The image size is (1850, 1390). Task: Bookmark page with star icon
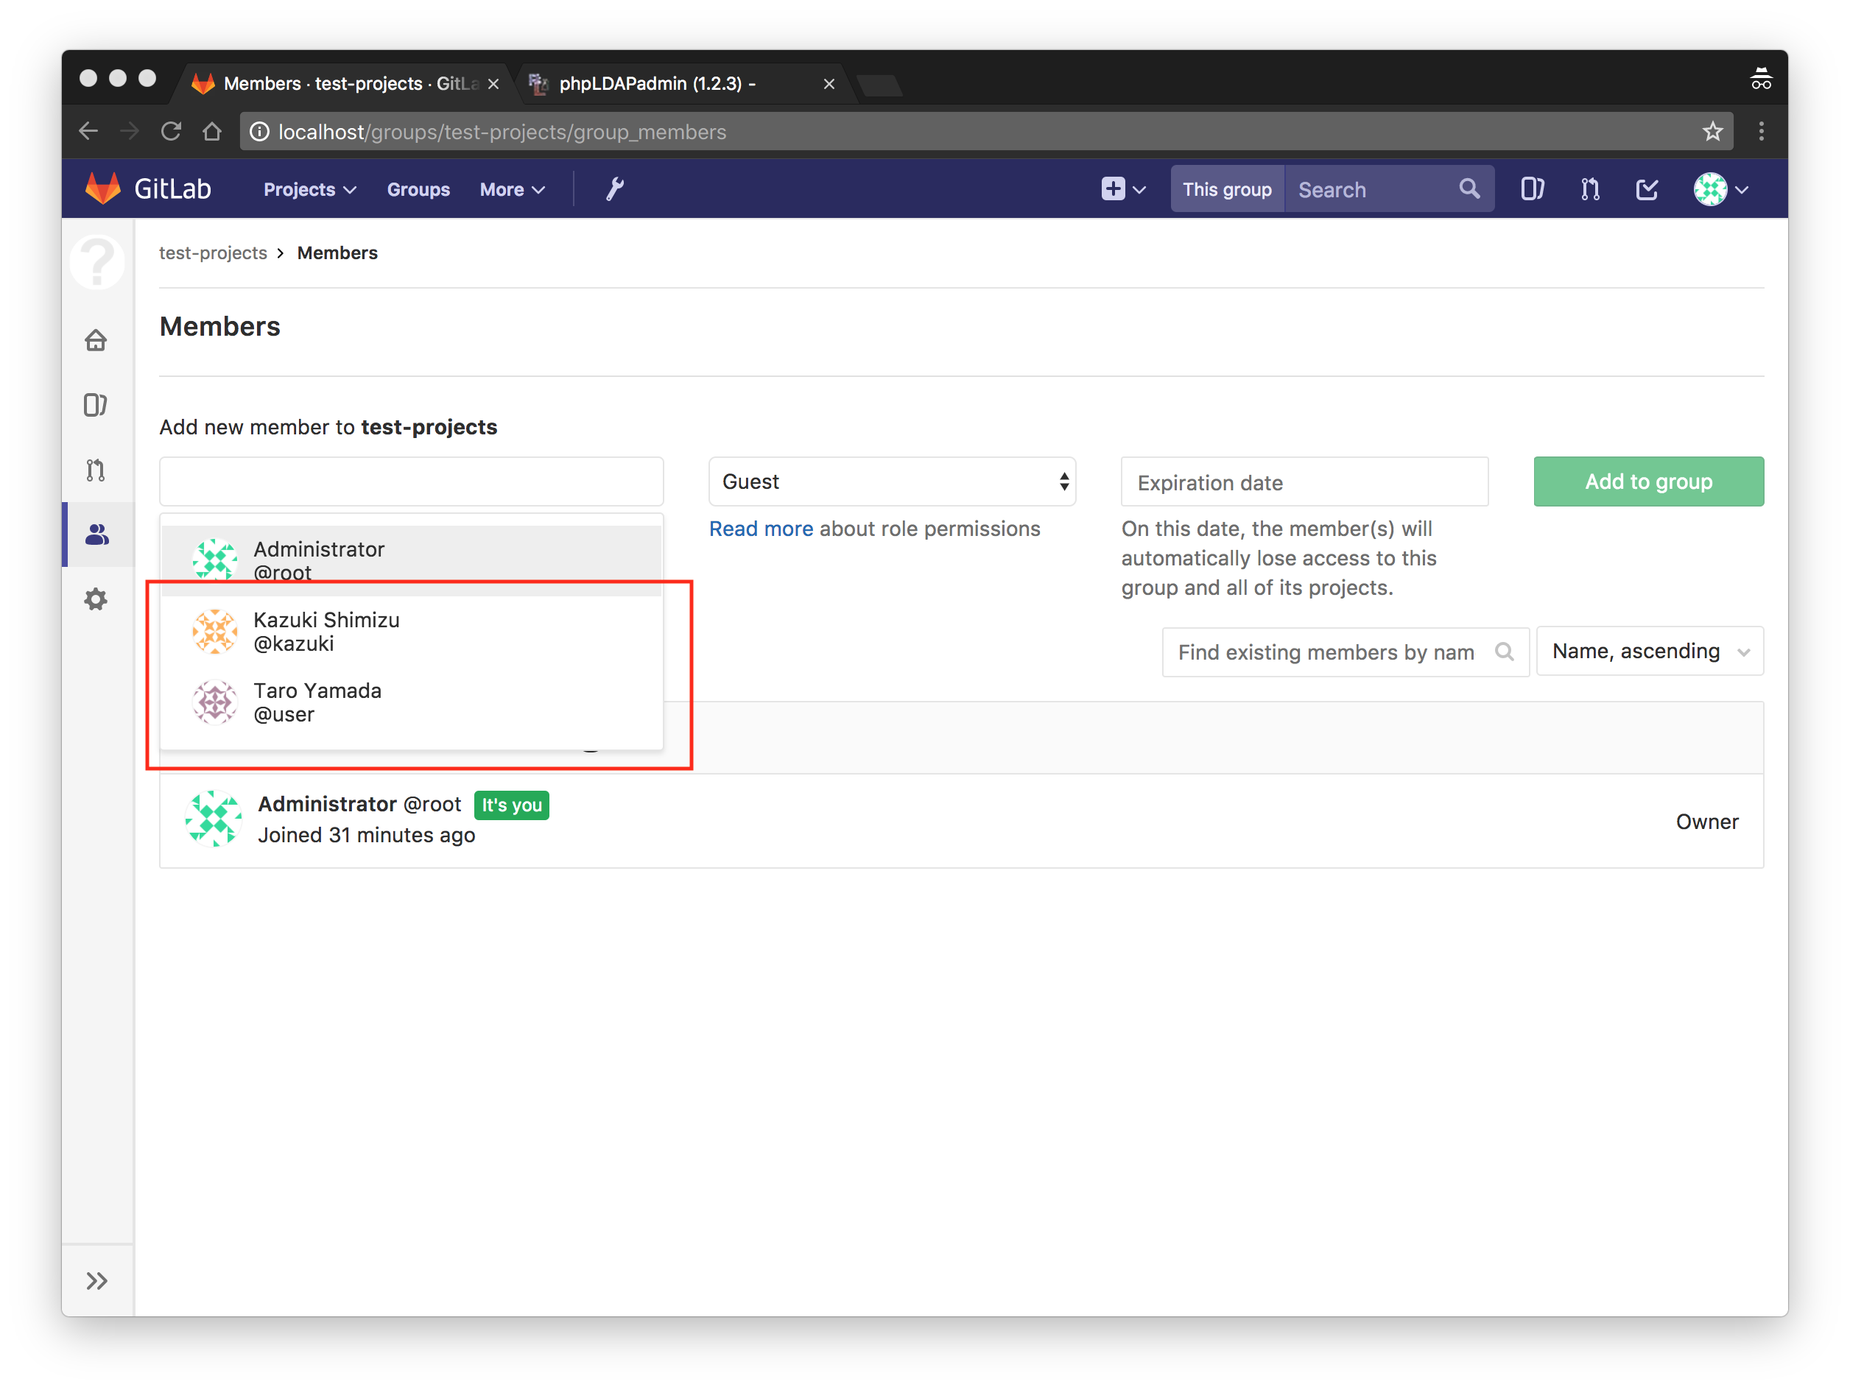click(x=1712, y=132)
